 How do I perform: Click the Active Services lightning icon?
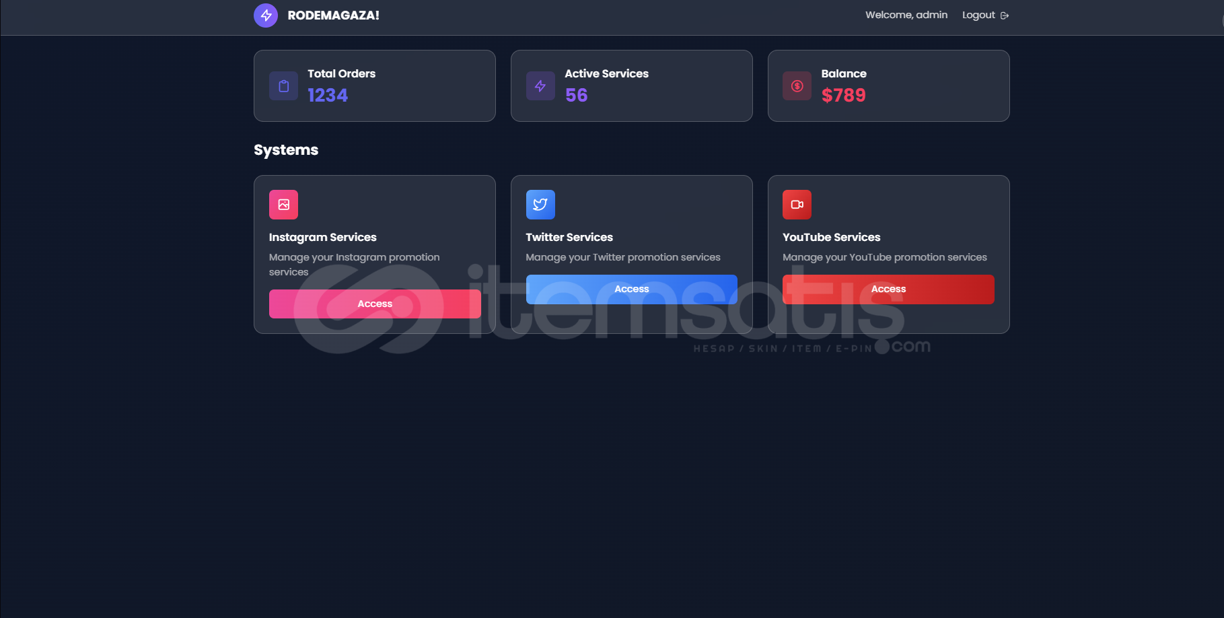540,86
